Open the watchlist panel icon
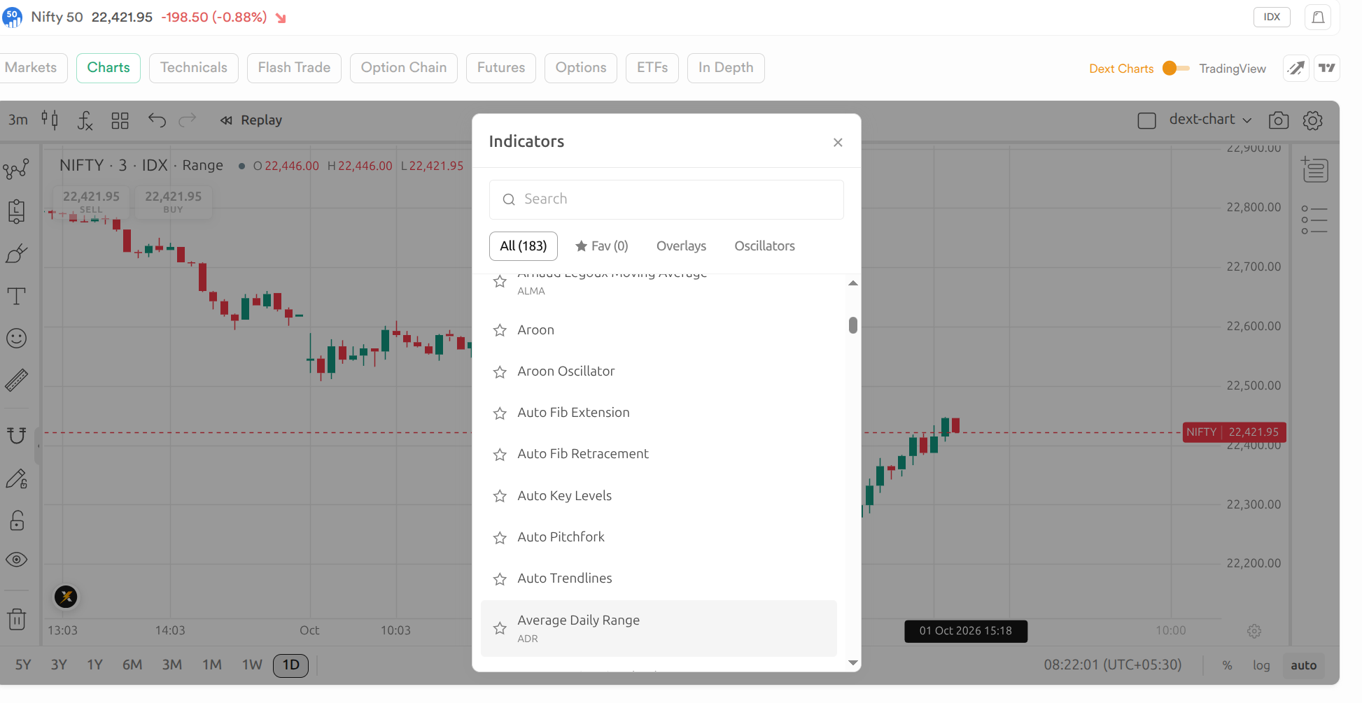Image resolution: width=1362 pixels, height=703 pixels. 1315,169
